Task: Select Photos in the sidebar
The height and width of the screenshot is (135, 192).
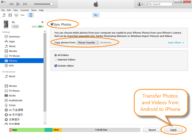Action: coord(22,61)
